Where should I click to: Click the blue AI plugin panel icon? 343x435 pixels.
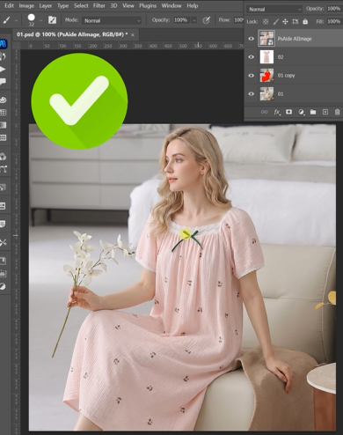[x=4, y=44]
